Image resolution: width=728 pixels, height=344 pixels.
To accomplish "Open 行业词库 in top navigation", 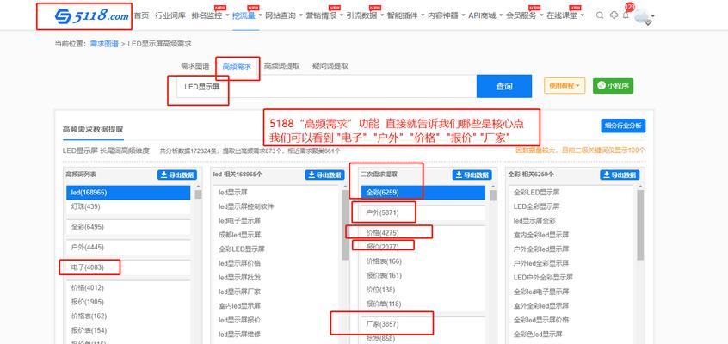I will pyautogui.click(x=170, y=15).
